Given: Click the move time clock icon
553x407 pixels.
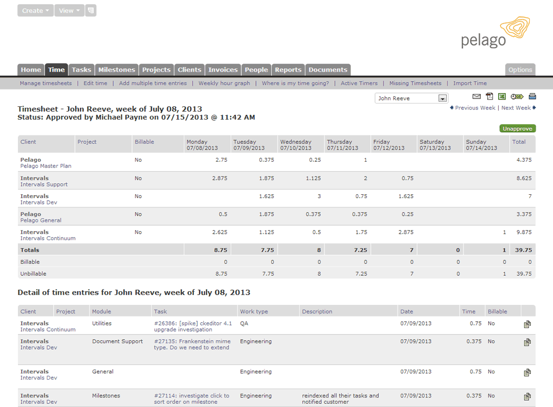Looking at the screenshot, I should pos(517,96).
